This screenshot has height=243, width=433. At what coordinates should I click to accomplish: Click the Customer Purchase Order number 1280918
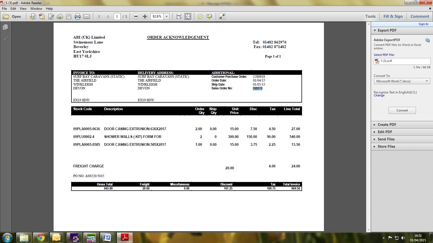[x=259, y=77]
